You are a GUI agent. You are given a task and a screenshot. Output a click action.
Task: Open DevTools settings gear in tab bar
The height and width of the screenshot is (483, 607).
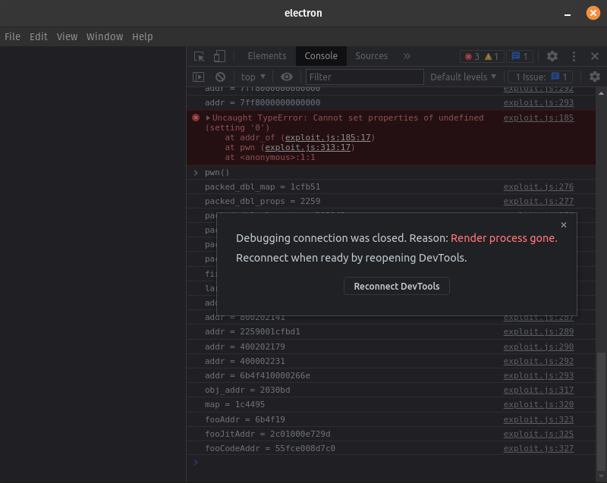click(x=552, y=56)
